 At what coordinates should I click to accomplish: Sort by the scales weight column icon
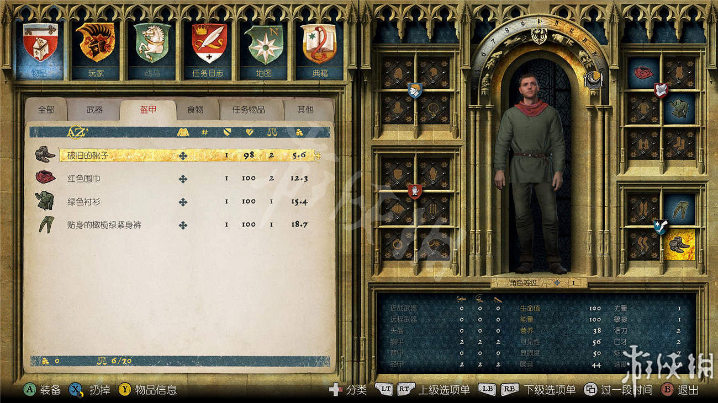coord(272,132)
